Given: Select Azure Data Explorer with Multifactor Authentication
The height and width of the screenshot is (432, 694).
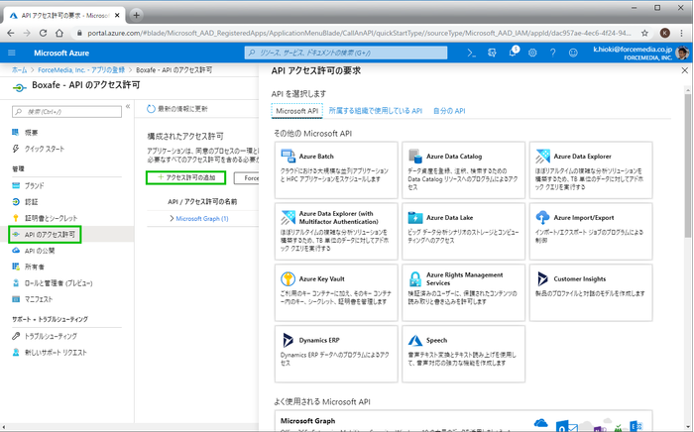Looking at the screenshot, I should (336, 231).
